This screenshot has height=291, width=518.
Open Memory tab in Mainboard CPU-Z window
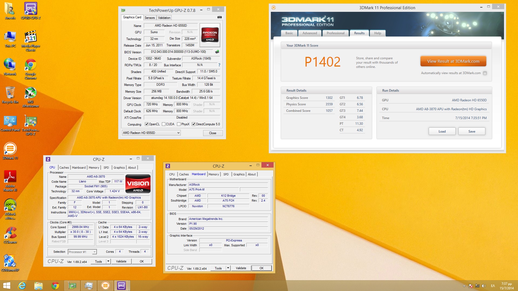click(213, 174)
